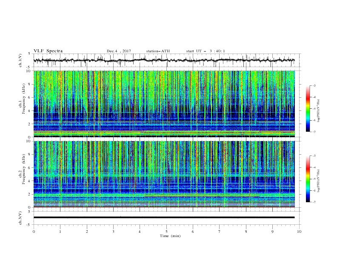This screenshot has height=260, width=337.
Task: Click the ch.3 flat black waveform trace
Action: click(x=164, y=218)
